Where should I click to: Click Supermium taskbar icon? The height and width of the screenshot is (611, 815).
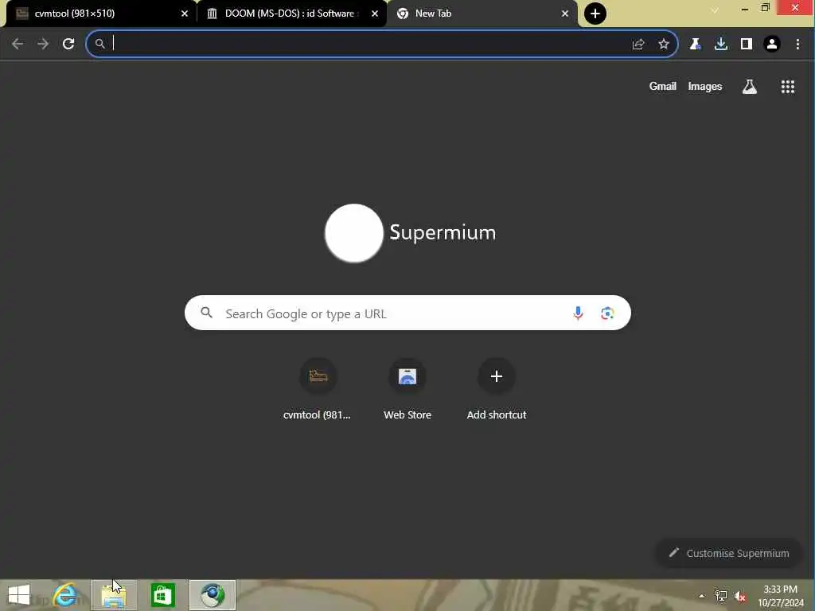coord(212,595)
